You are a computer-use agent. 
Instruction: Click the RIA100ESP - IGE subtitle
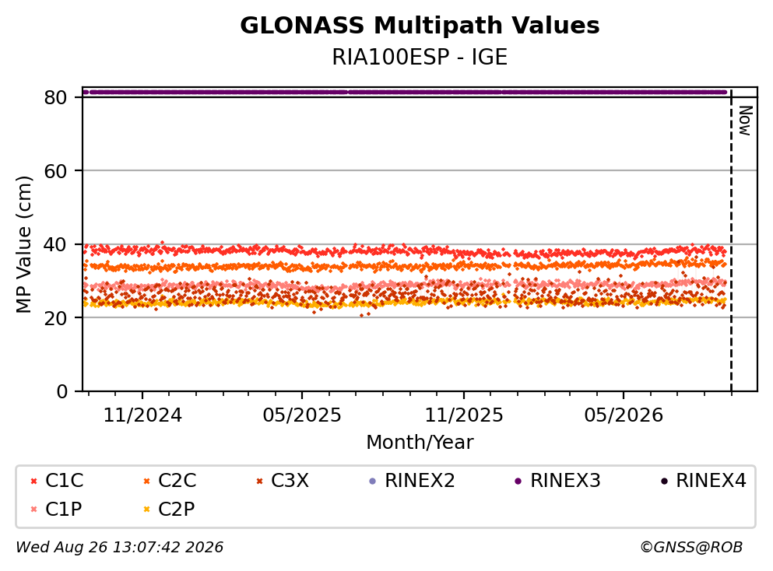pos(420,57)
